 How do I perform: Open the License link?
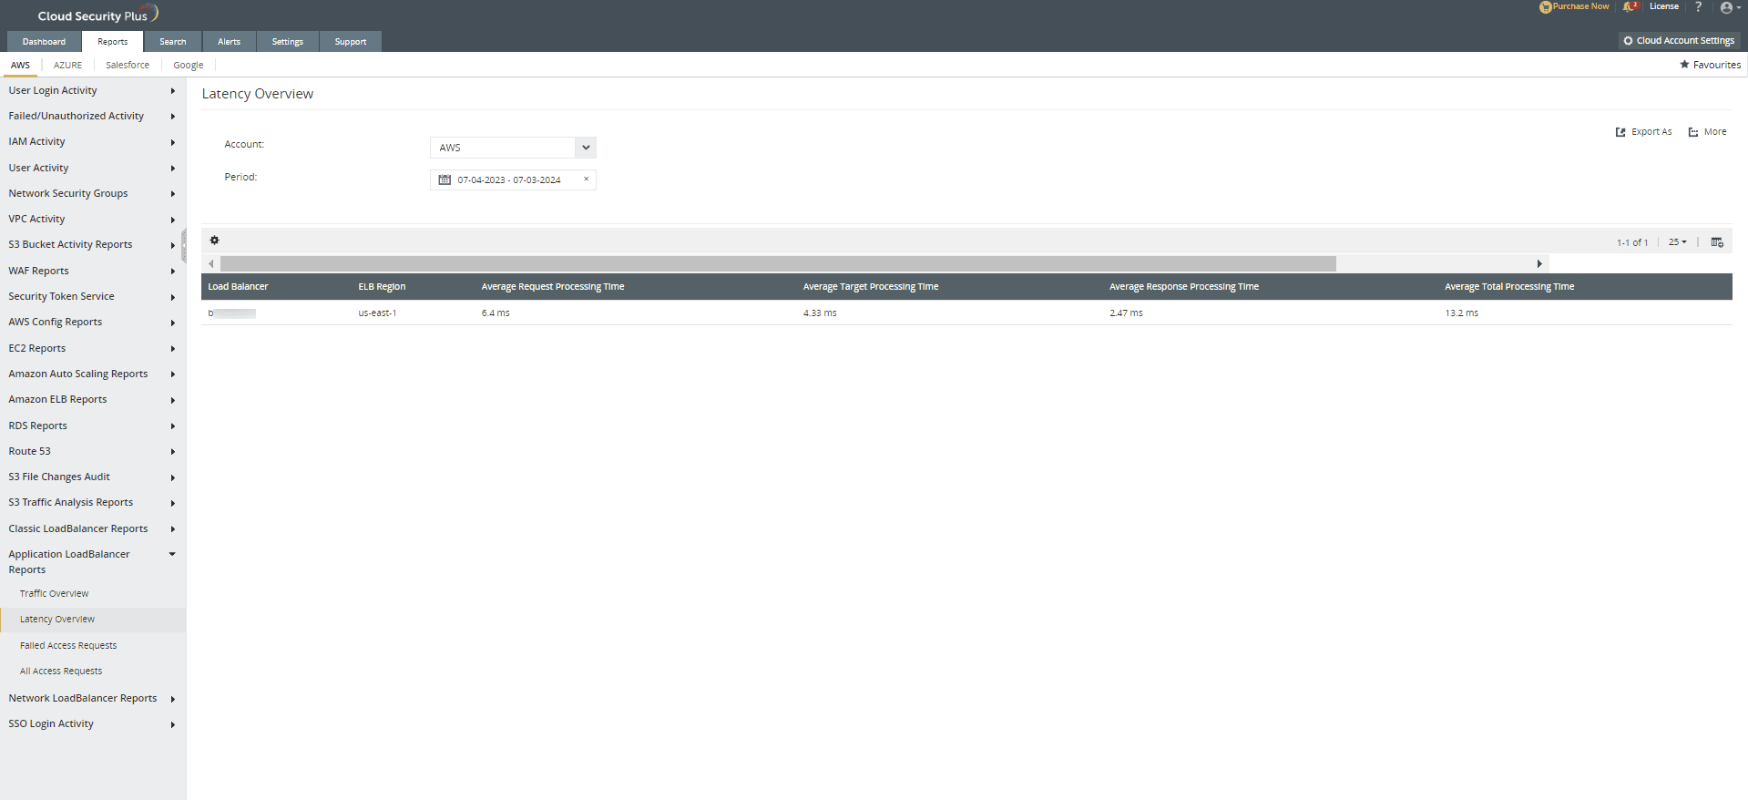[x=1664, y=6]
